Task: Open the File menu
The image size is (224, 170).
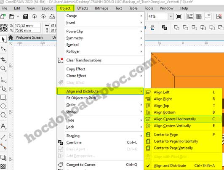Action: point(4,8)
